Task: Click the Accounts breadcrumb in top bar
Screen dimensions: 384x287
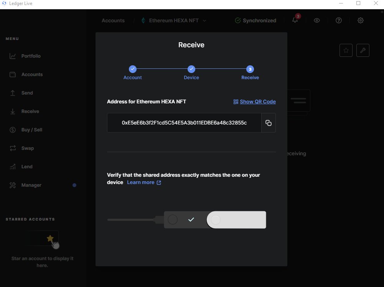Action: tap(113, 21)
